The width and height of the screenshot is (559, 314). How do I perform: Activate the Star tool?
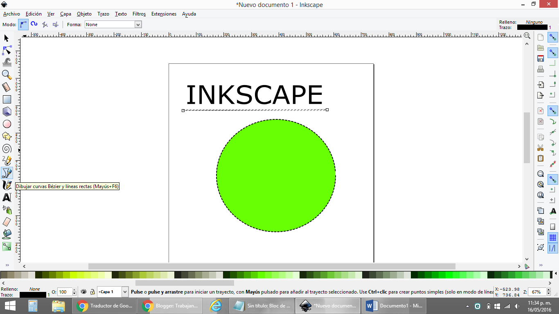pos(7,136)
